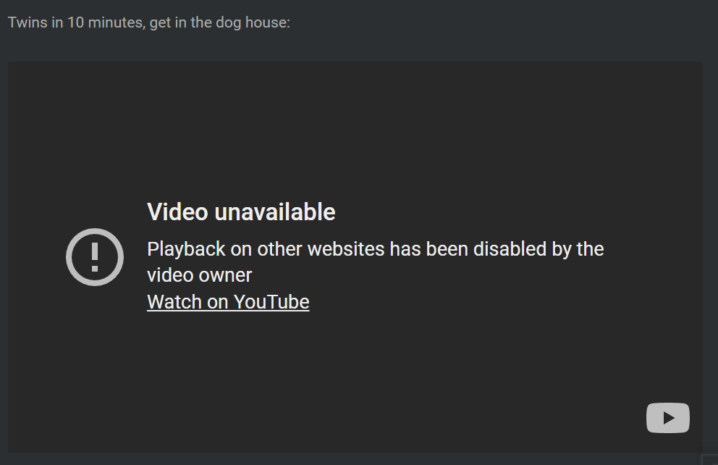Viewport: 718px width, 465px height.
Task: Click the YouTube logo in the player corner
Action: [667, 418]
